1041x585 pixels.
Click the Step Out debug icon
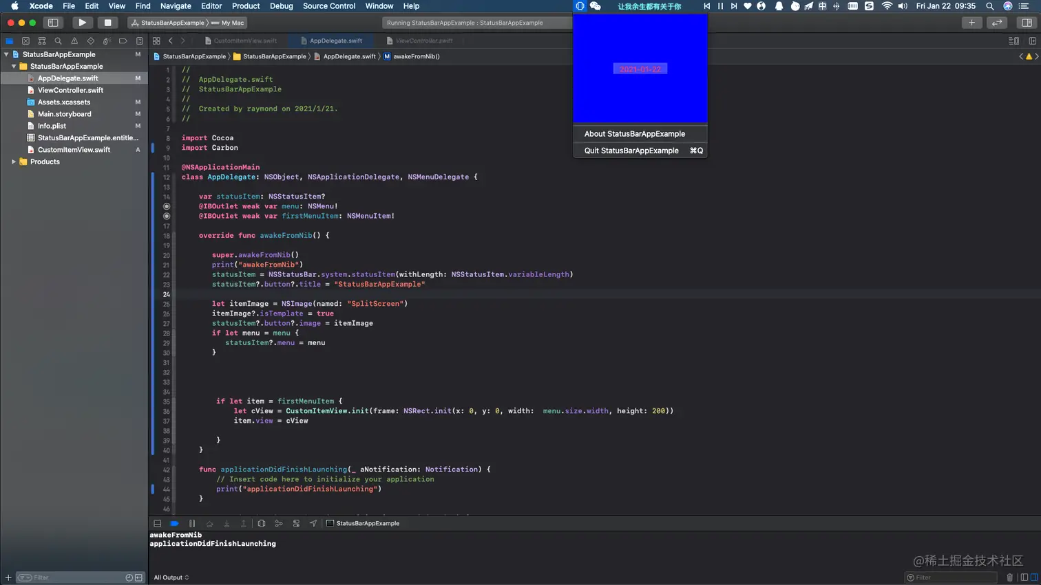[243, 524]
